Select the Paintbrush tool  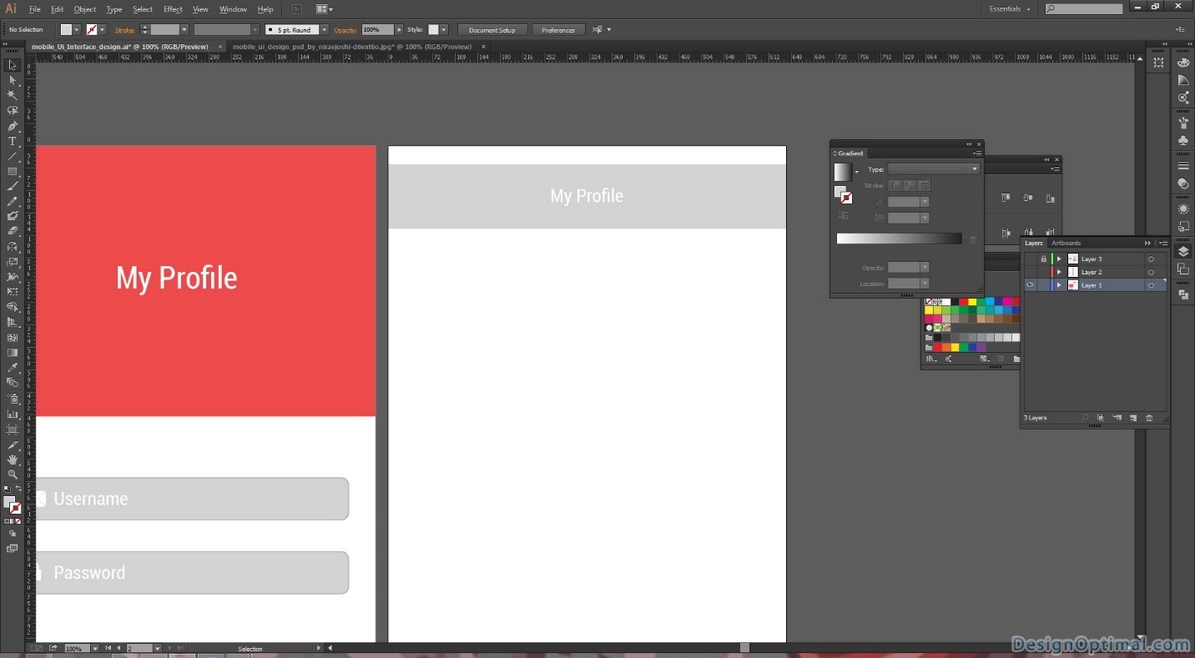(13, 186)
